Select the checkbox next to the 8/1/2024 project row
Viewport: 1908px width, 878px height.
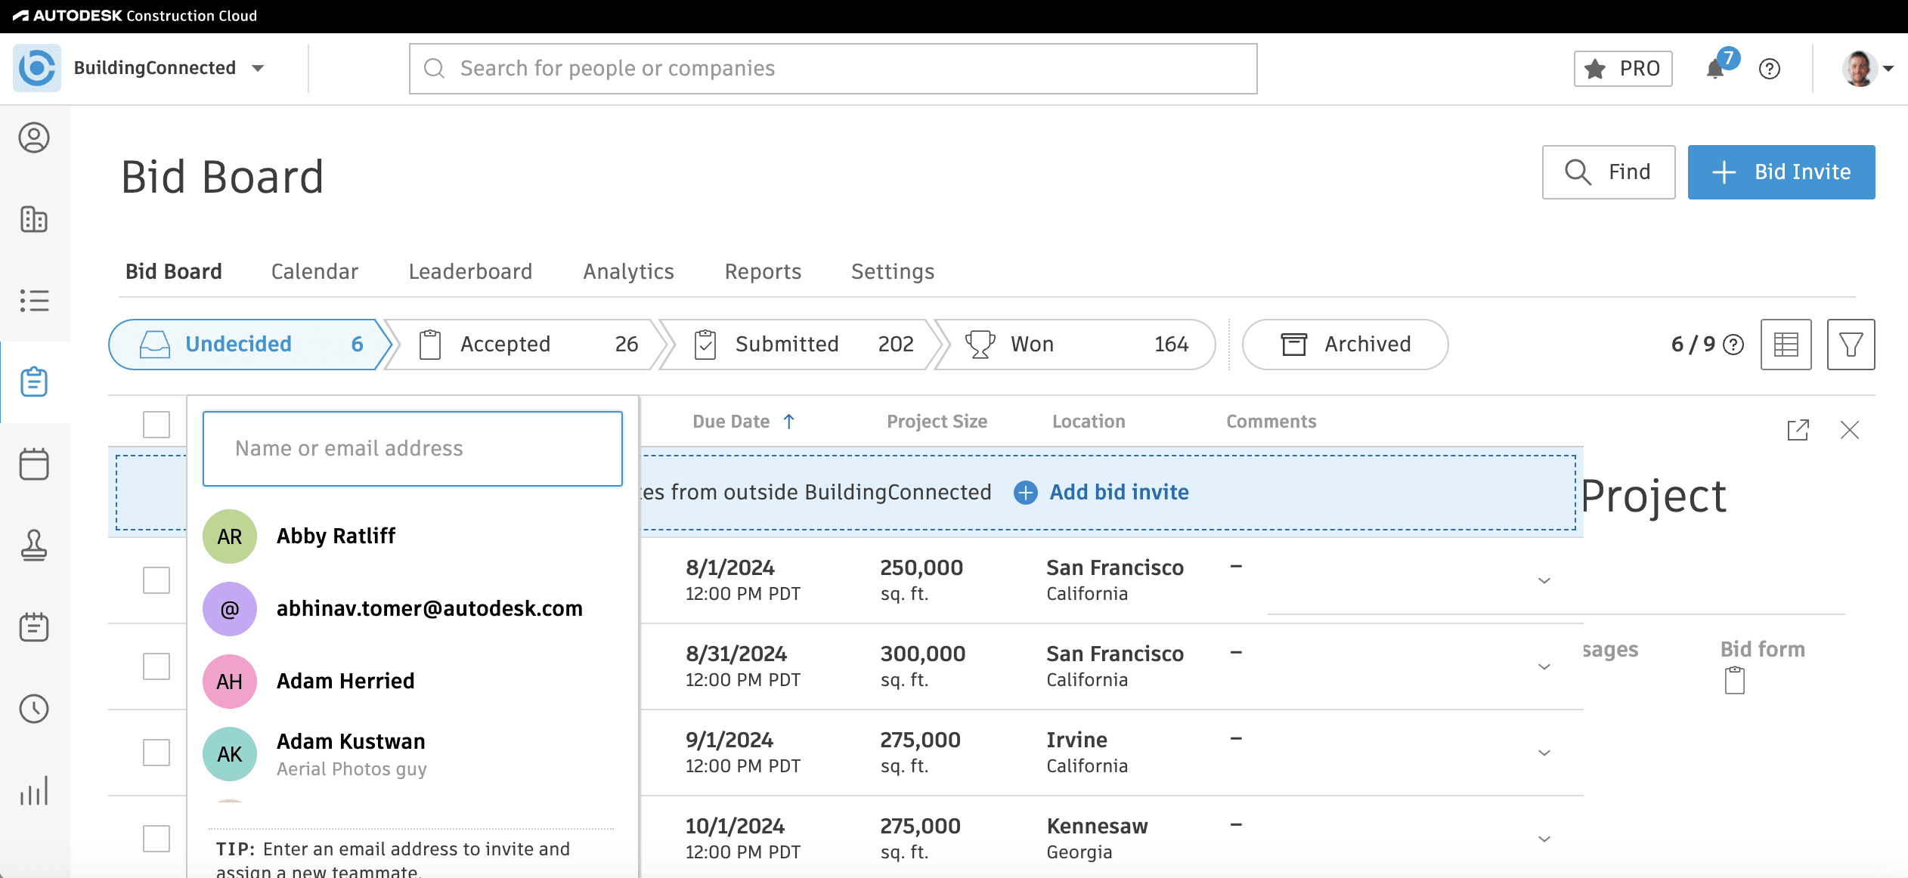click(x=156, y=580)
